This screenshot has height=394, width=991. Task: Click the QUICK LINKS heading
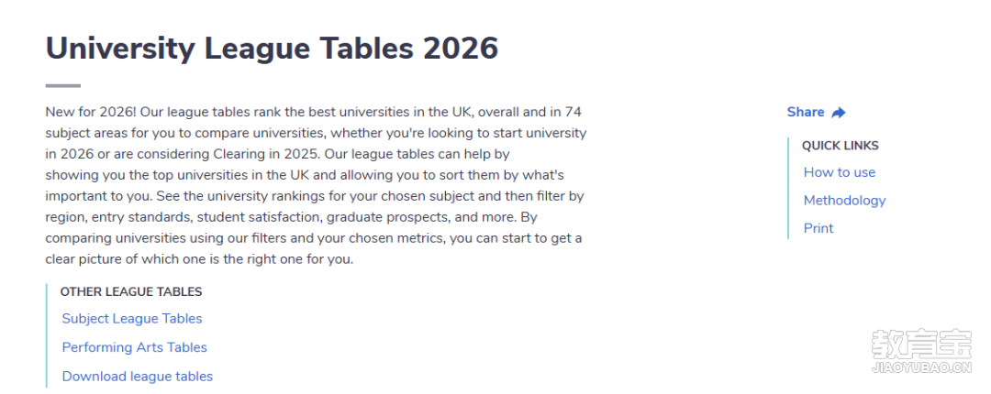pos(840,146)
